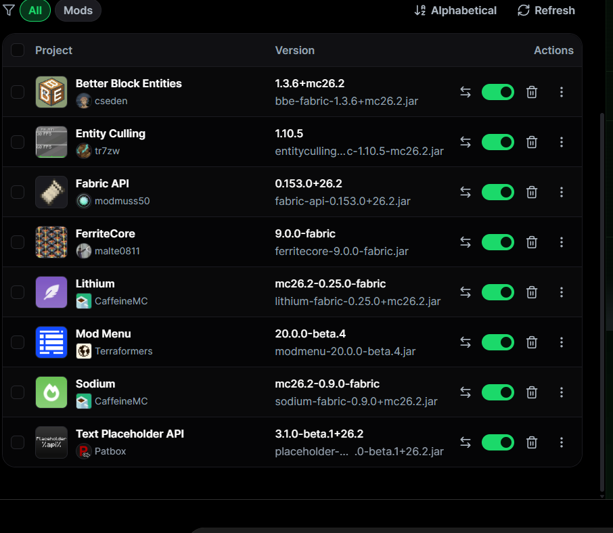Open more options for Better Block Entities
The height and width of the screenshot is (533, 613).
coord(562,92)
